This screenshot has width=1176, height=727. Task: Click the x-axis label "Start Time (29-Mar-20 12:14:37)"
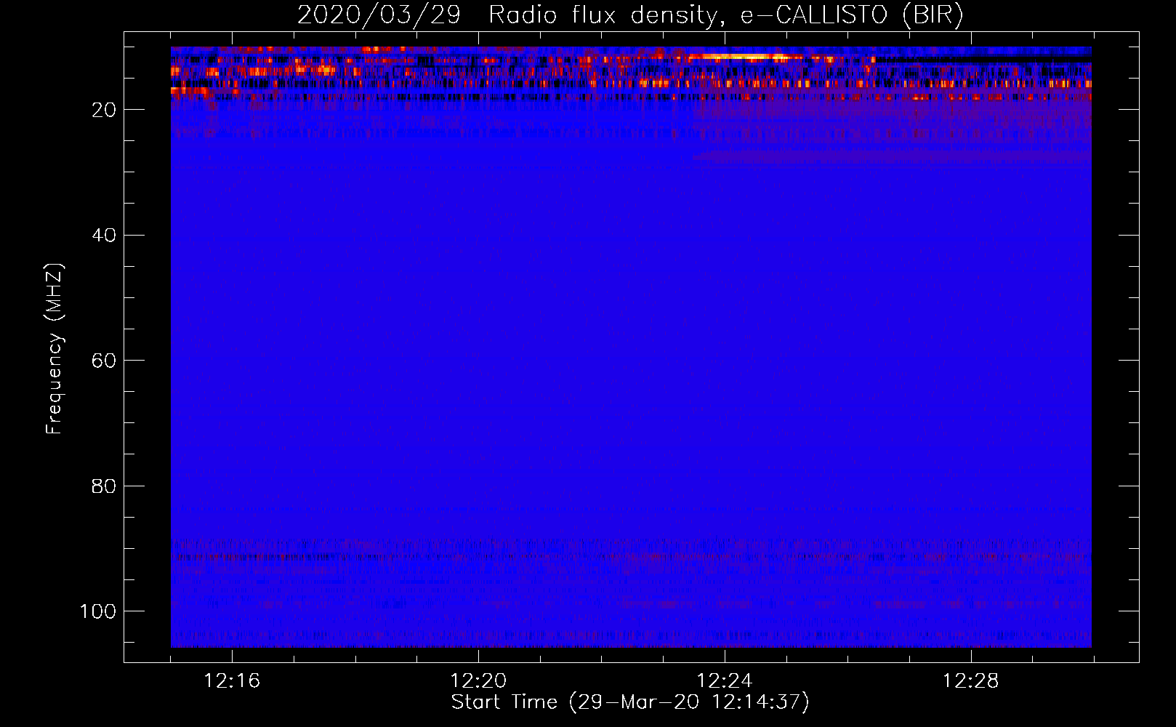tap(630, 702)
